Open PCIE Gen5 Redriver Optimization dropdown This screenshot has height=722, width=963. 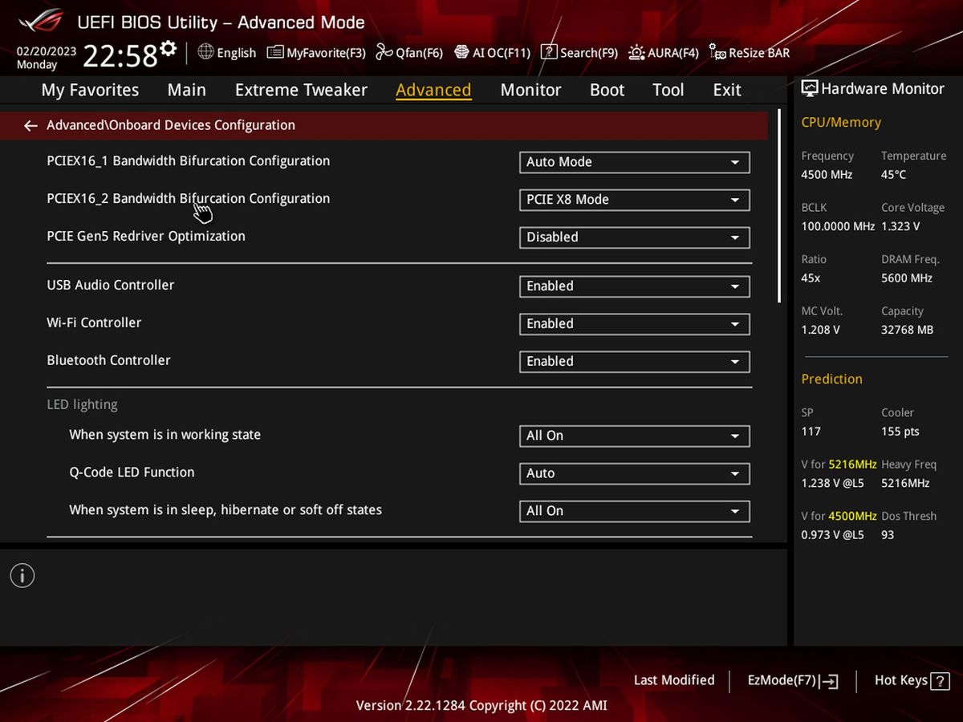coord(634,237)
